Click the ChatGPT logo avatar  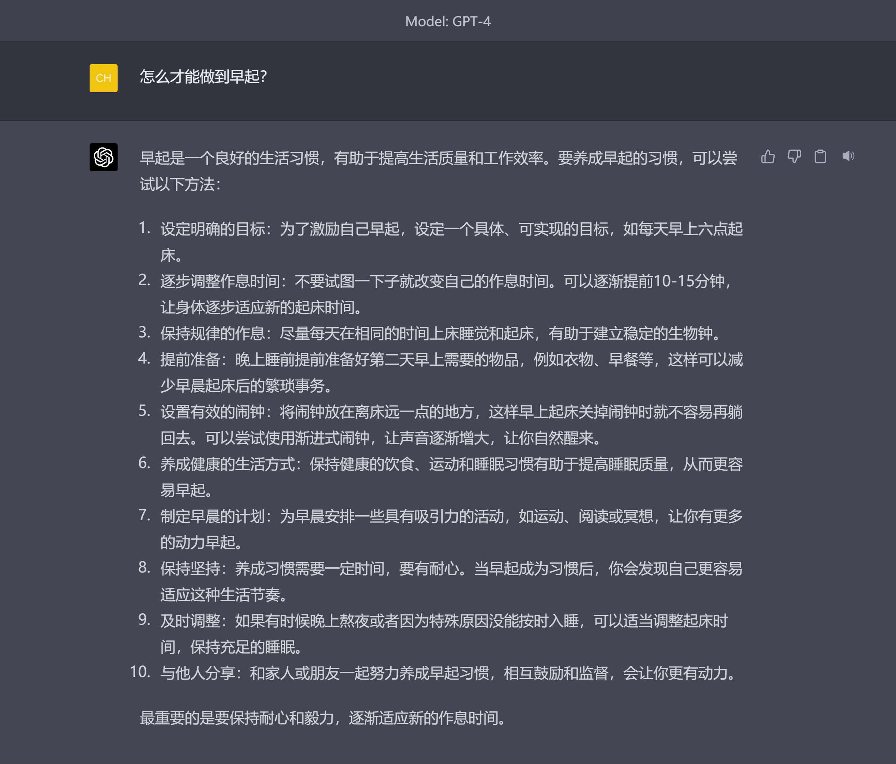pyautogui.click(x=103, y=157)
